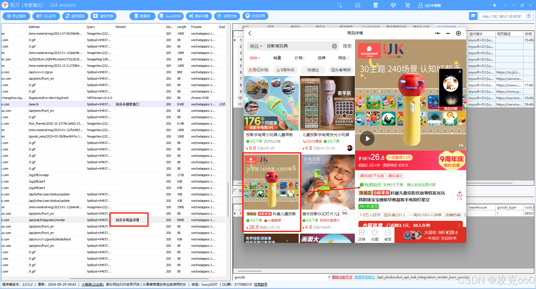This screenshot has height=289, width=536.
Task: Click the help question mark in URL field
Action: [528, 16]
